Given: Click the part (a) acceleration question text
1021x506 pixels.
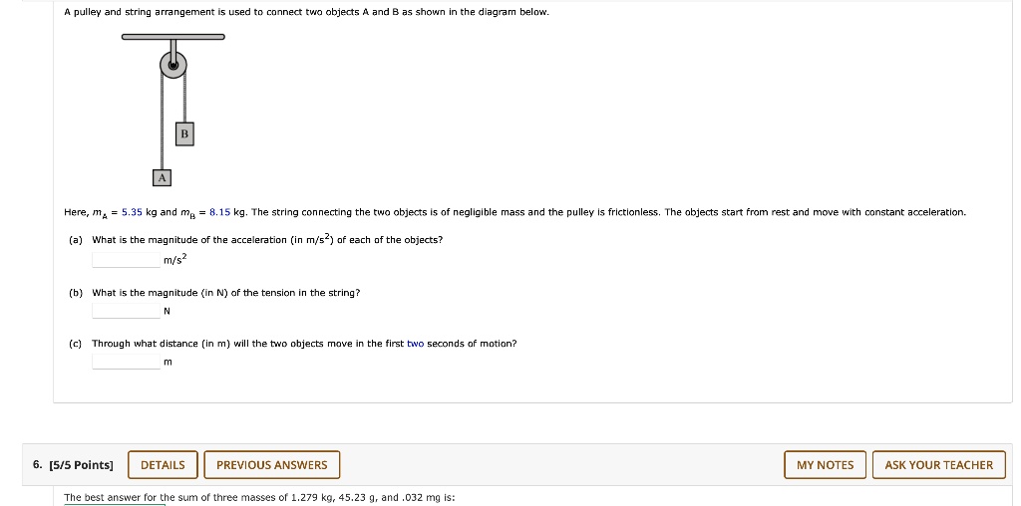Looking at the screenshot, I should pos(267,240).
